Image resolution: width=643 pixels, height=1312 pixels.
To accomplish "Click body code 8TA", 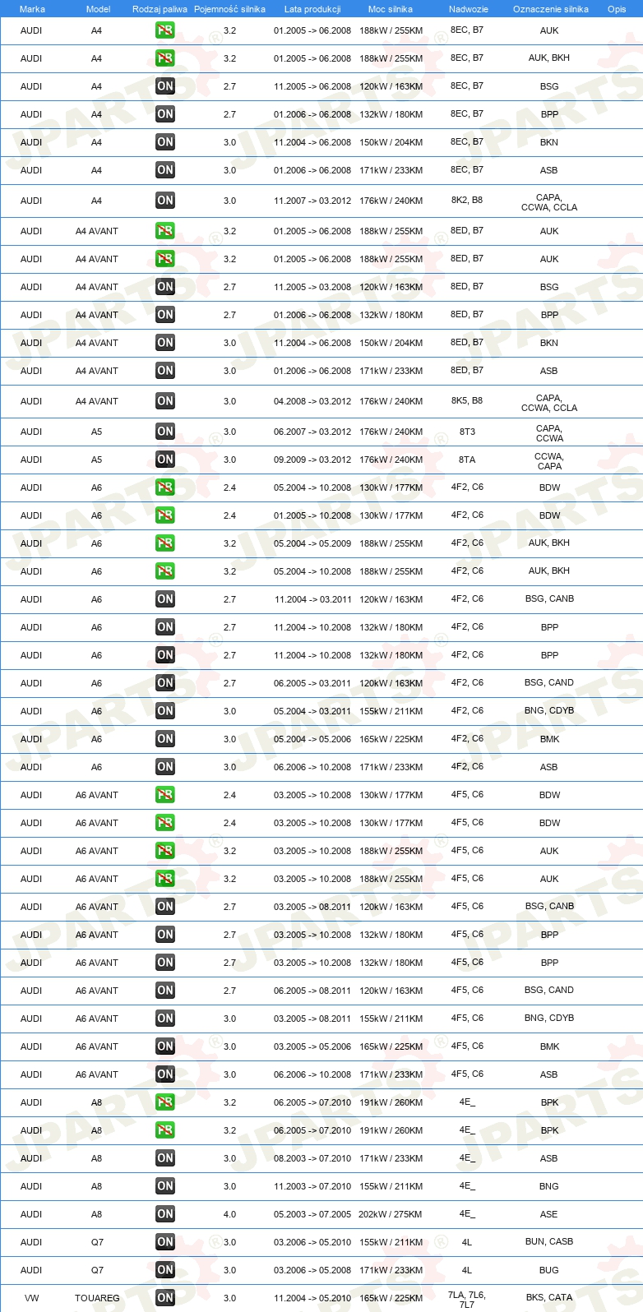I will coord(467,460).
